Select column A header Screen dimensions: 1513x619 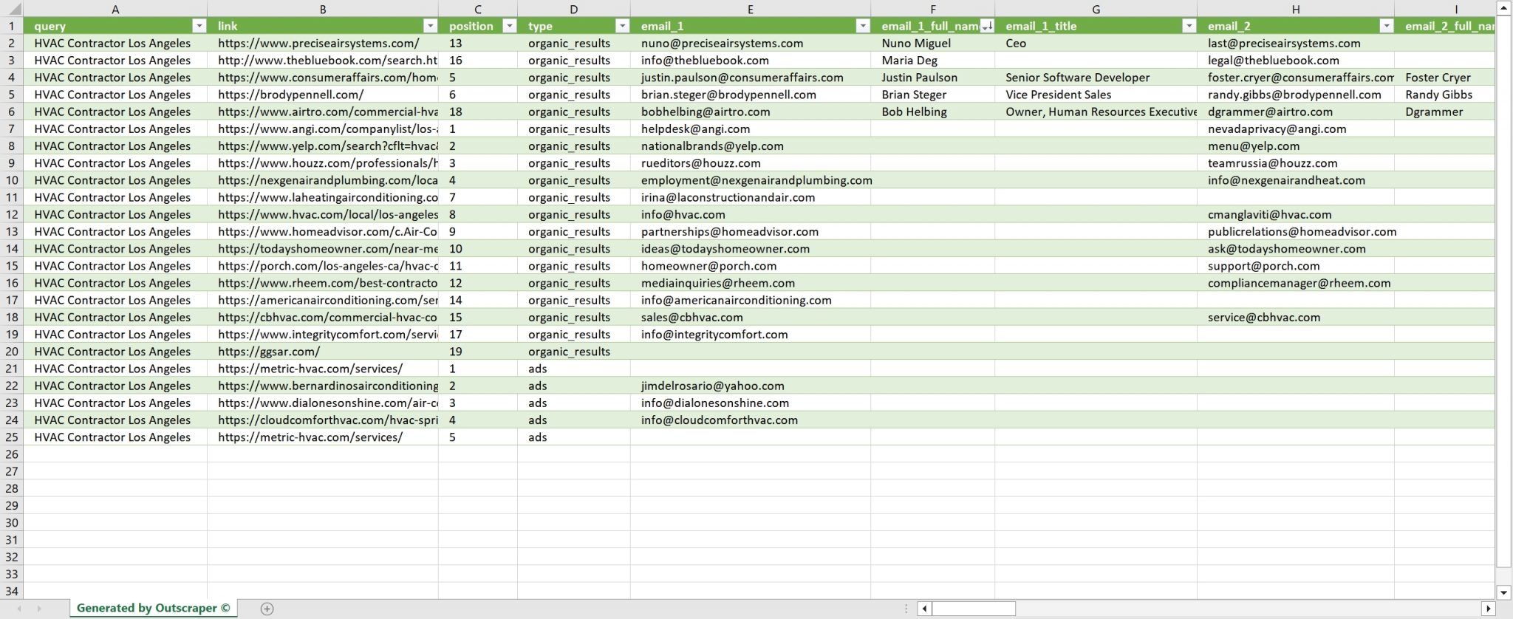115,9
